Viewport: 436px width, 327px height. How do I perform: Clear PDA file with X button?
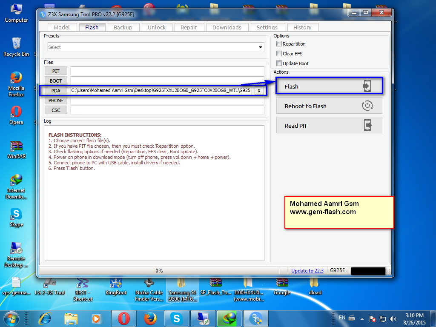(259, 91)
